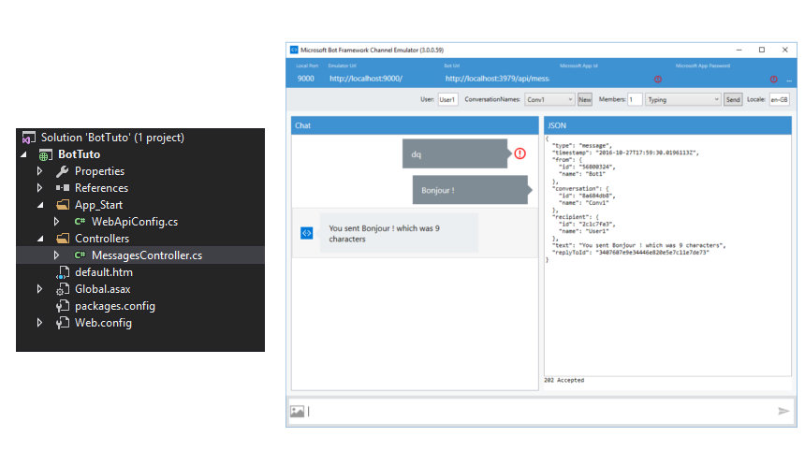Viewport: 805px width, 466px height.
Task: Click the warning icon under Microsoft App Id
Action: [657, 80]
